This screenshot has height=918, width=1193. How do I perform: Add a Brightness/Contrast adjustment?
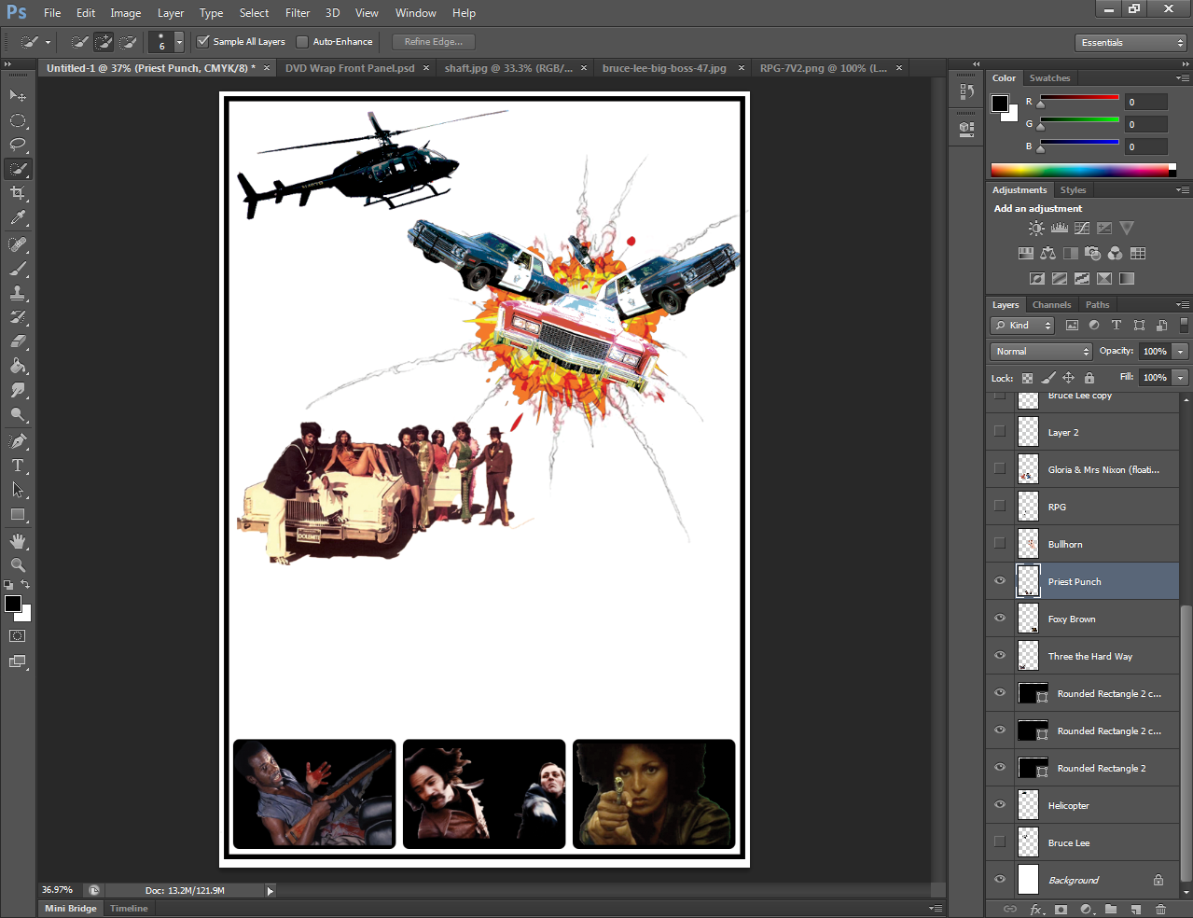tap(1036, 228)
